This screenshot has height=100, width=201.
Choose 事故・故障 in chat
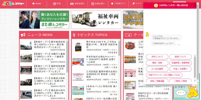click(x=157, y=63)
